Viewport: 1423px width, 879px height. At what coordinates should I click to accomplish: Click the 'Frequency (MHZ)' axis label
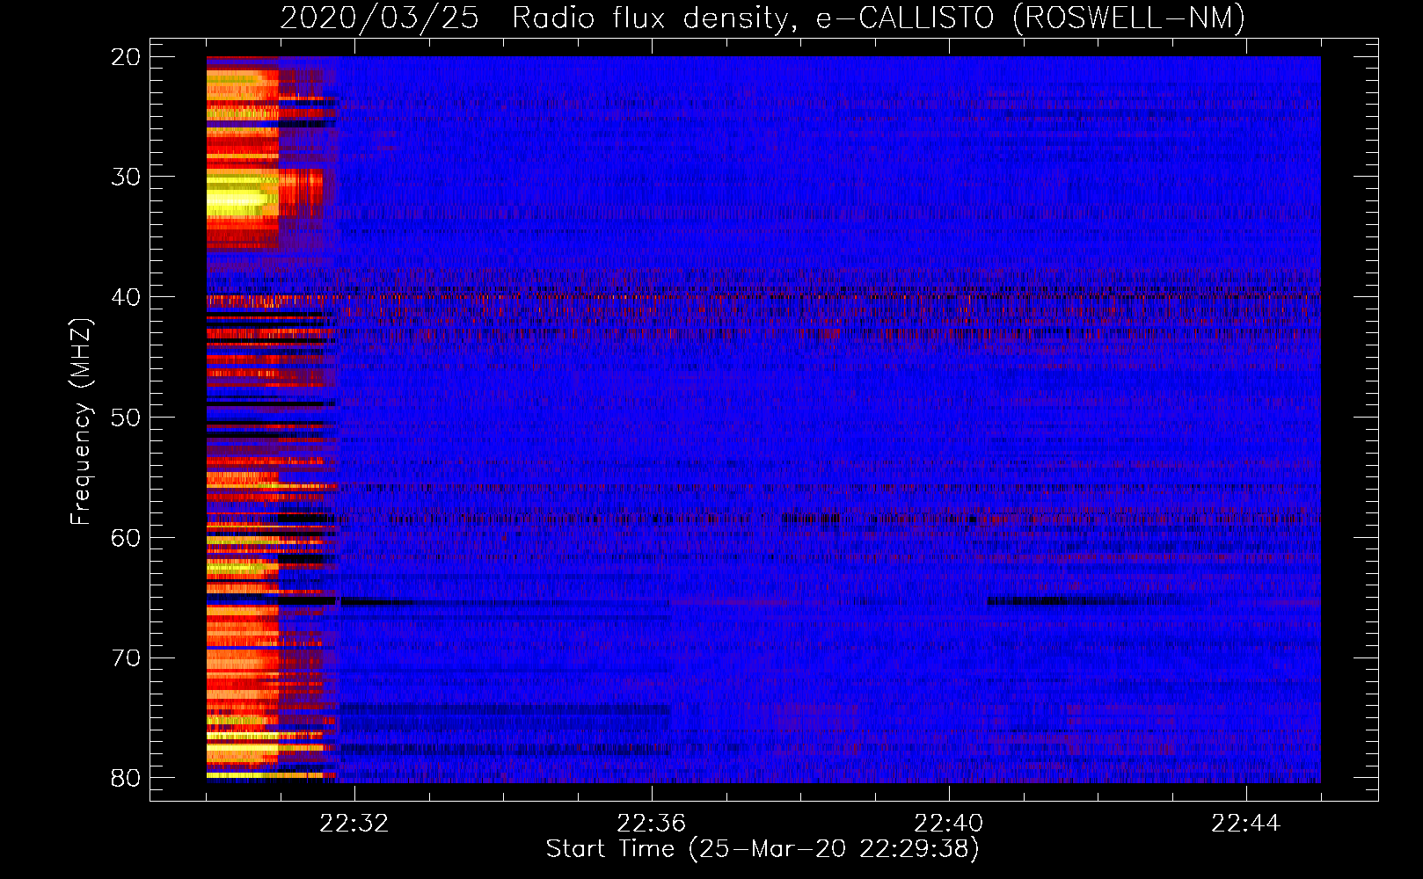pyautogui.click(x=80, y=421)
